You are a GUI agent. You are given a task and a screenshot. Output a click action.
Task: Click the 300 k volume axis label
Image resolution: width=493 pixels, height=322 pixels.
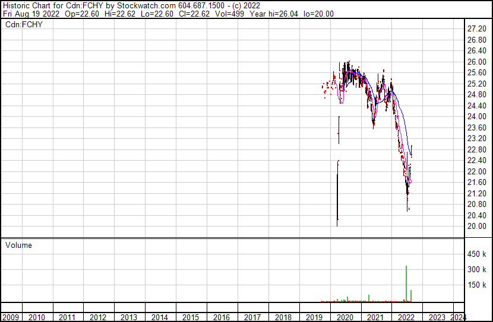click(x=477, y=270)
